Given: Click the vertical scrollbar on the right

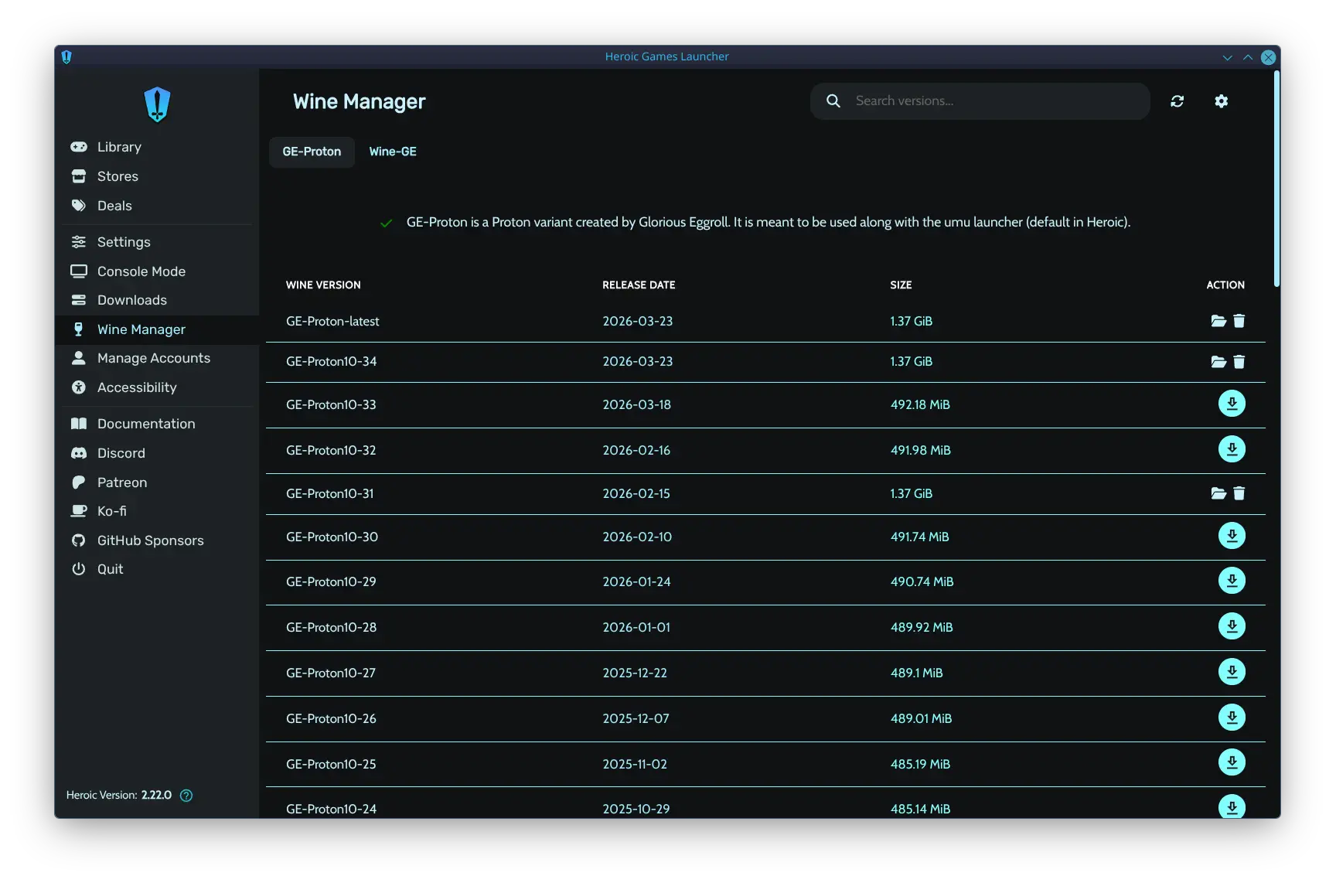Looking at the screenshot, I should click(x=1276, y=179).
